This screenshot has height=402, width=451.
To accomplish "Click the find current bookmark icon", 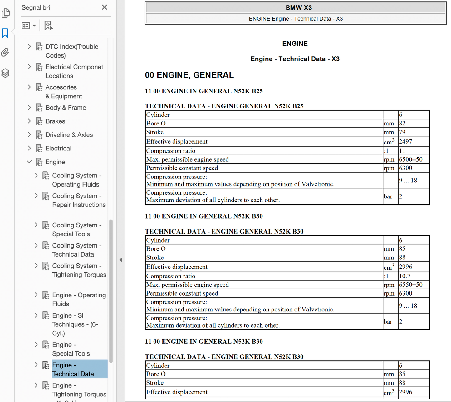I will click(x=48, y=26).
